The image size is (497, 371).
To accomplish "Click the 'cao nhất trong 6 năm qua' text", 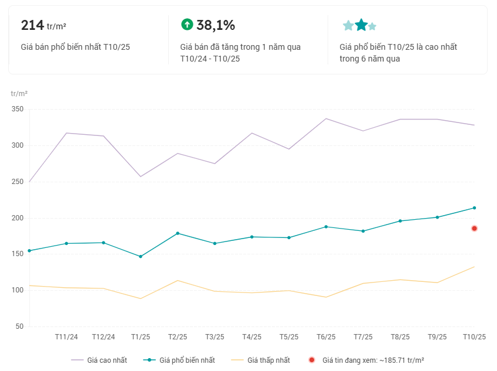I will 398,53.
